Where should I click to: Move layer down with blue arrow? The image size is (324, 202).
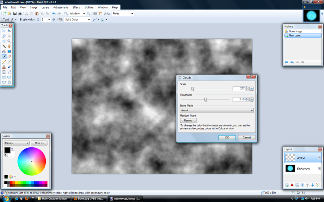tap(312, 185)
